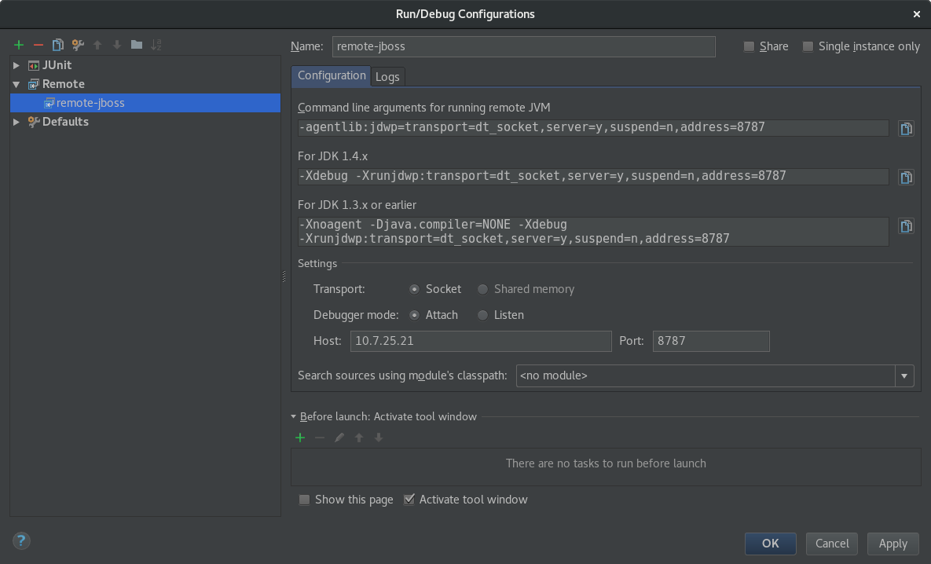Screen dimensions: 931x564
Task: Select the Listen debugger mode
Action: (x=482, y=315)
